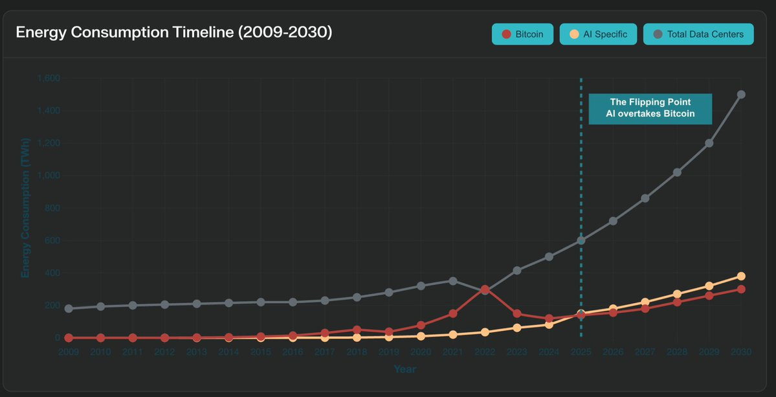Image resolution: width=776 pixels, height=397 pixels.
Task: Click the Total Data Centers 2026 data point
Action: 613,221
